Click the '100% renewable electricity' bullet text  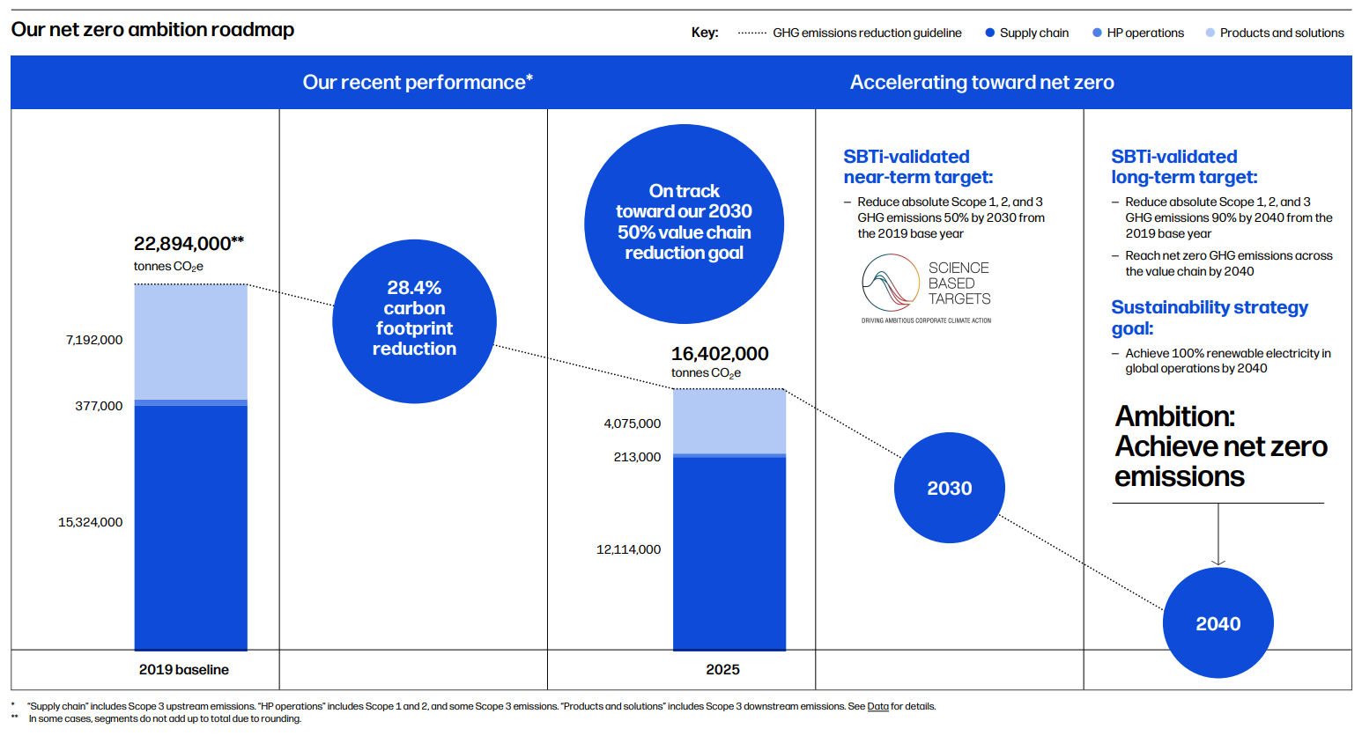[1228, 361]
